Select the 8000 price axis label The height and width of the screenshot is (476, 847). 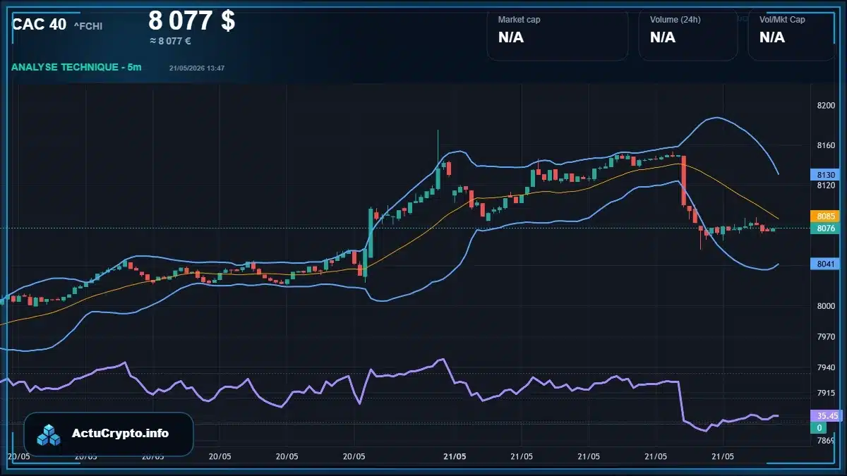[x=826, y=306]
